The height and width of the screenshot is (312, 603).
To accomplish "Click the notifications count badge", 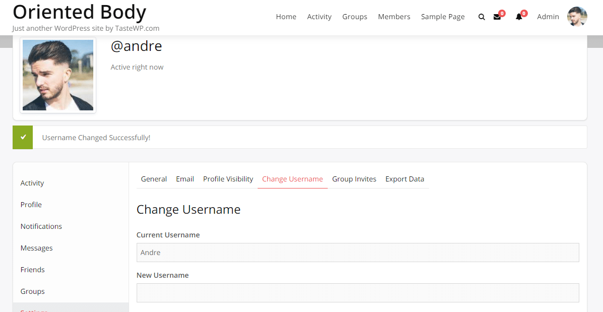I will click(x=524, y=13).
